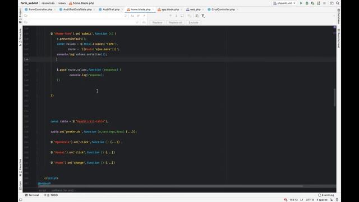Switch to FormController.php tab
The image size is (359, 202).
(x=40, y=10)
